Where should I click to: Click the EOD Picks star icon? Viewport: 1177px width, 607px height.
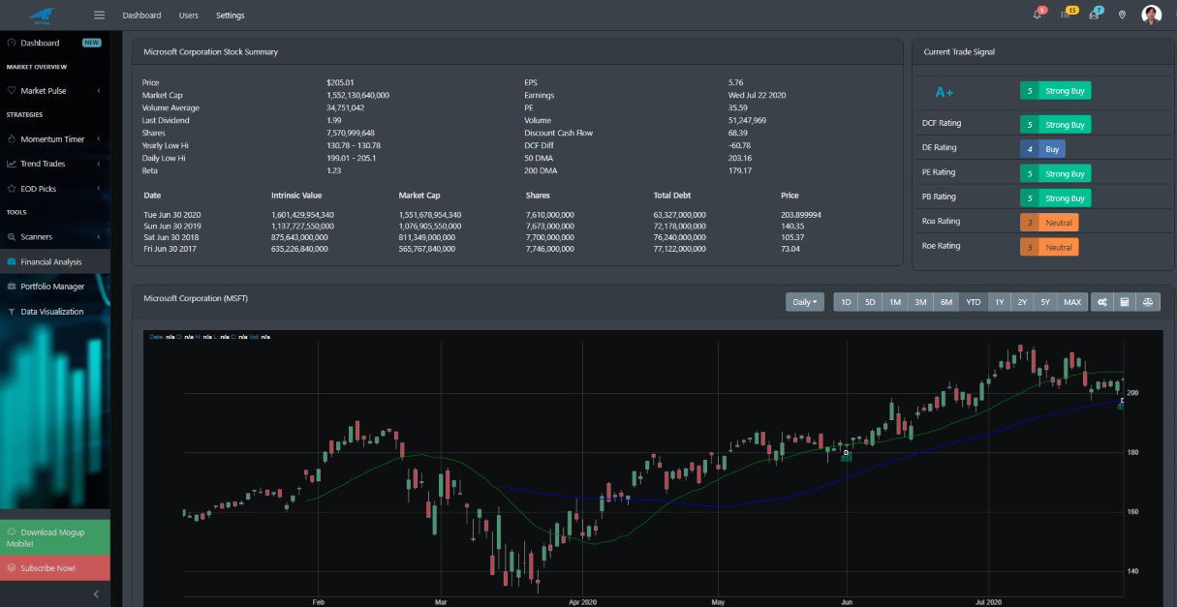point(12,189)
